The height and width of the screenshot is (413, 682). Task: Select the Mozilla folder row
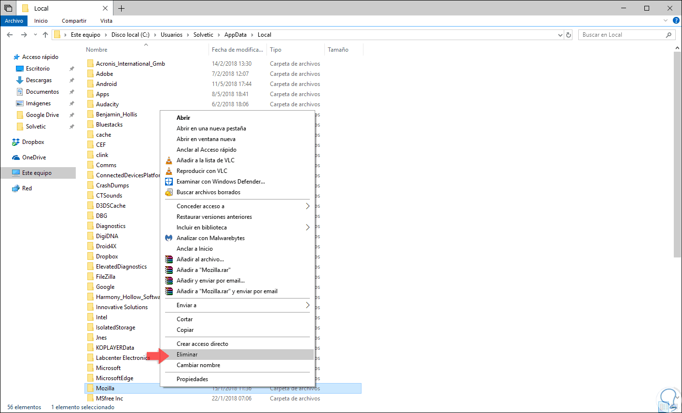pyautogui.click(x=223, y=388)
